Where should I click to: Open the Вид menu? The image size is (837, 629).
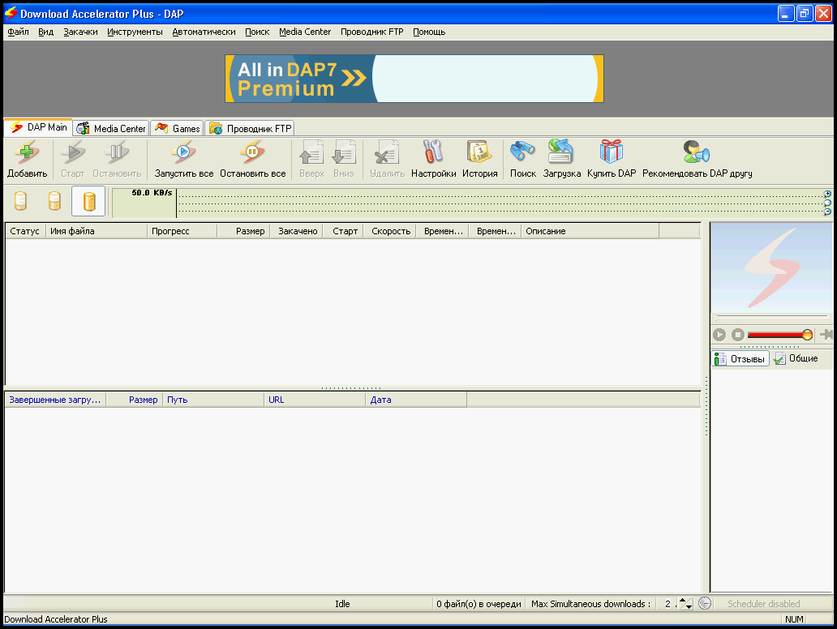coord(46,32)
